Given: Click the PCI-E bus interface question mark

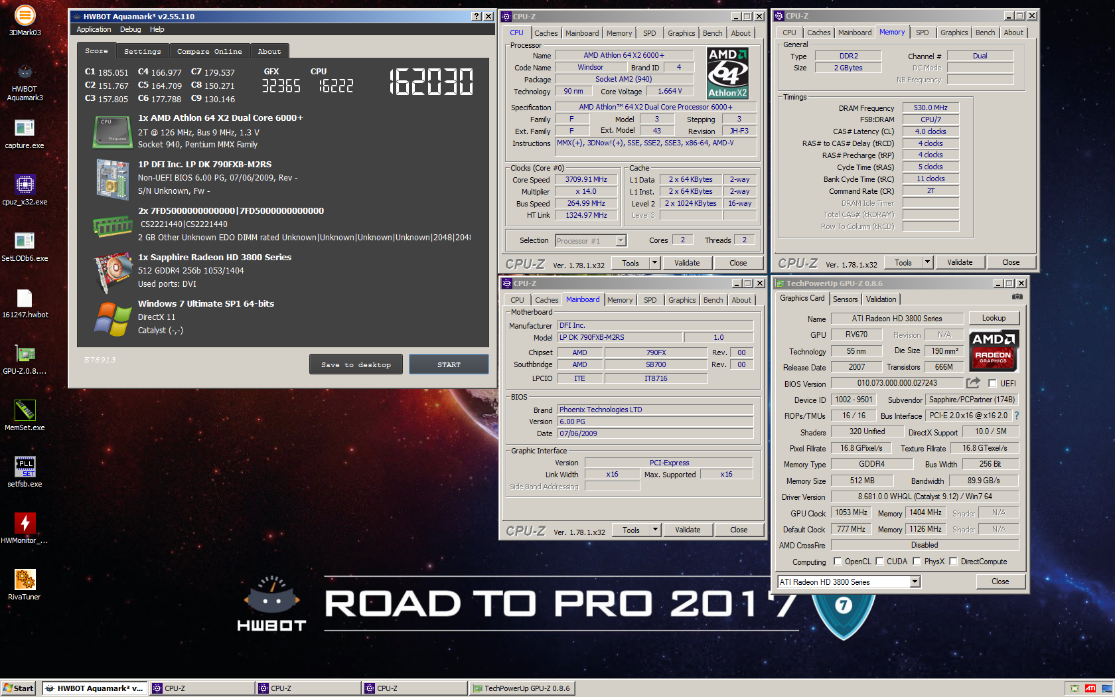Looking at the screenshot, I should click(1016, 416).
